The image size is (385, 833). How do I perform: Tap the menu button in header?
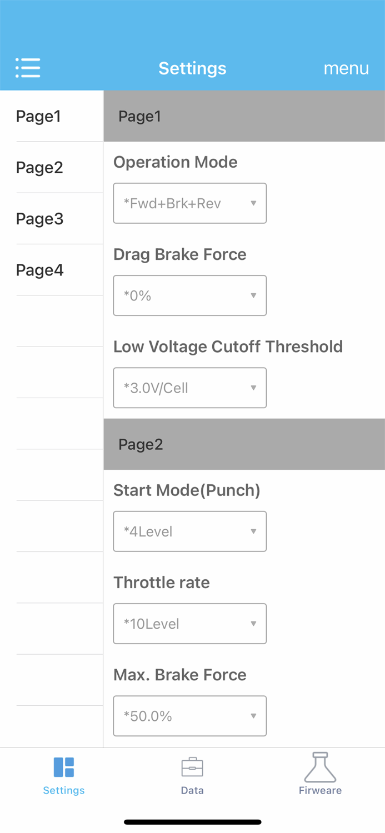[346, 68]
